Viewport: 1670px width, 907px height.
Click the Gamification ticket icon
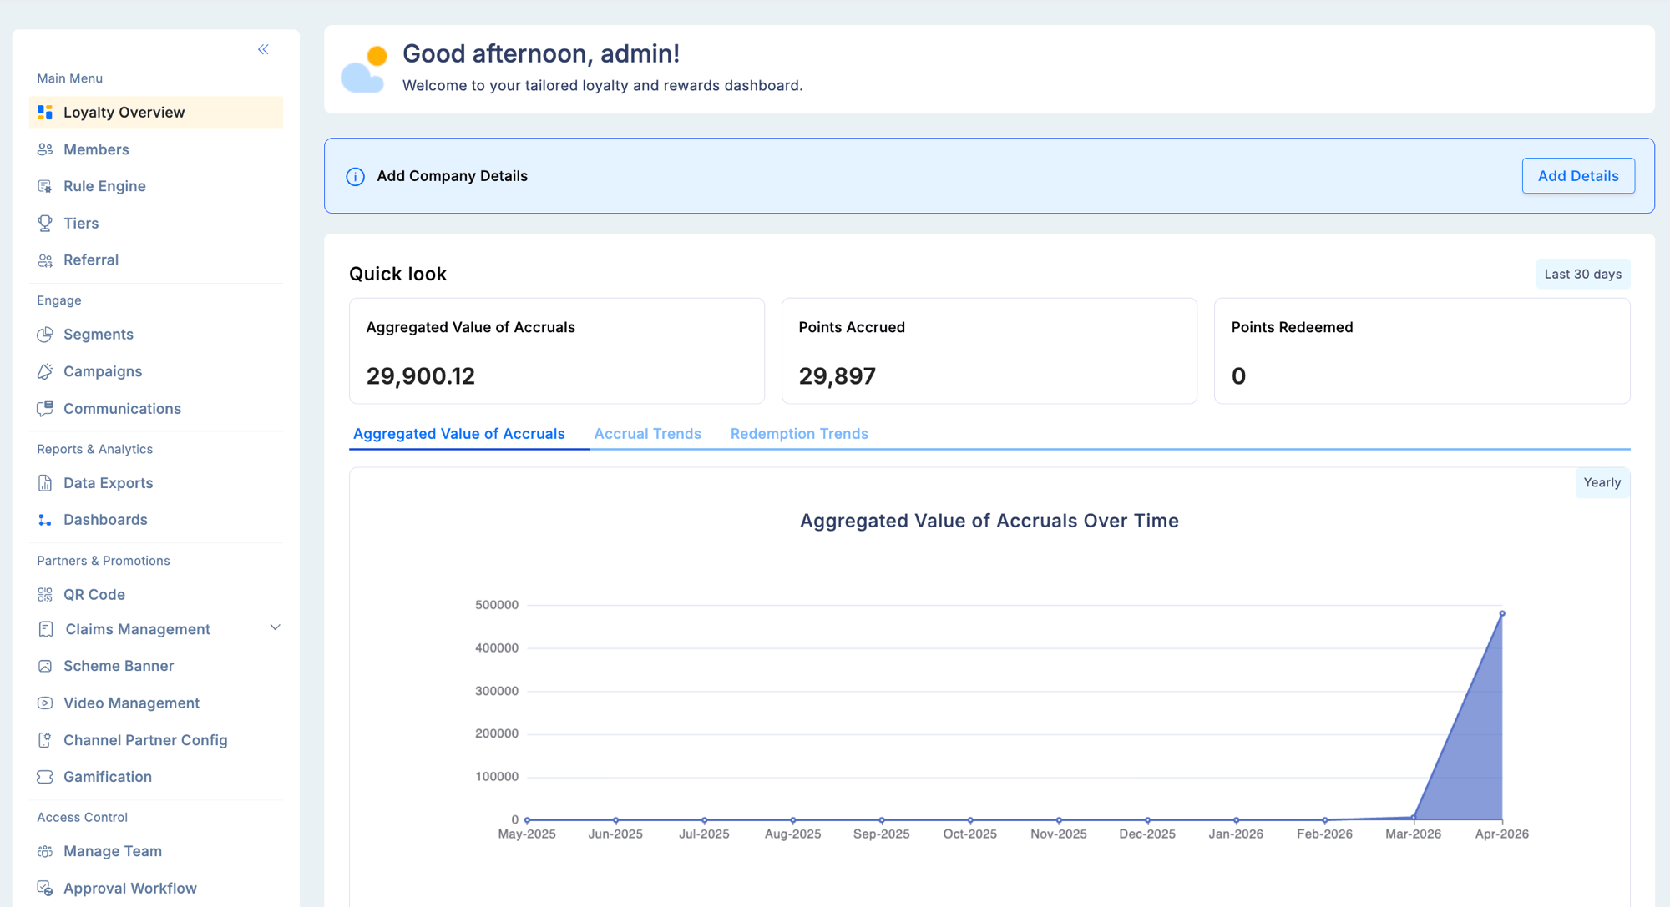coord(45,777)
